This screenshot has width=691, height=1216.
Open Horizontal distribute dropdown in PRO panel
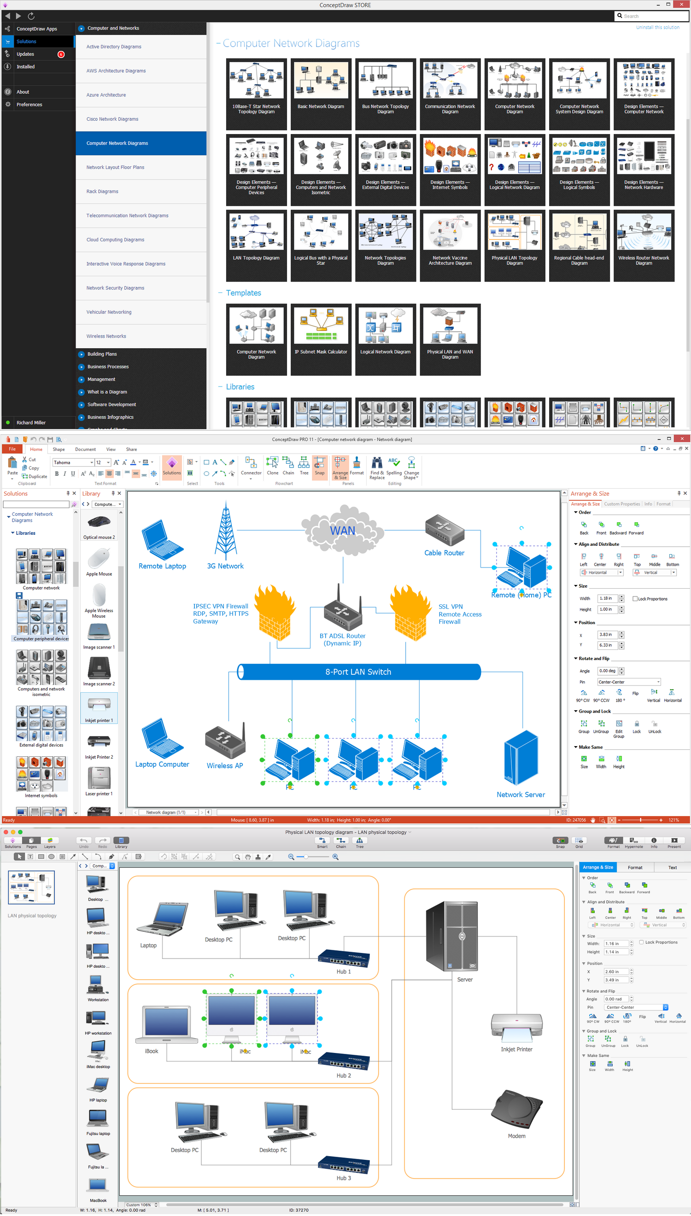pyautogui.click(x=620, y=573)
